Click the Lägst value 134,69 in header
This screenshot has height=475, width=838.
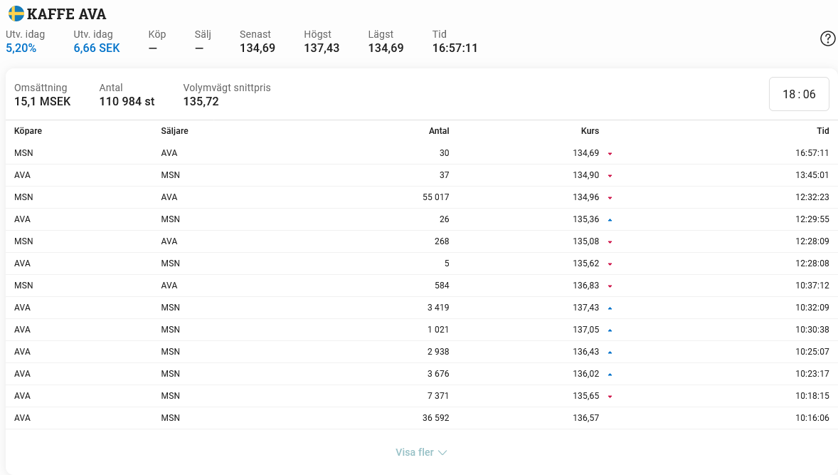[386, 48]
